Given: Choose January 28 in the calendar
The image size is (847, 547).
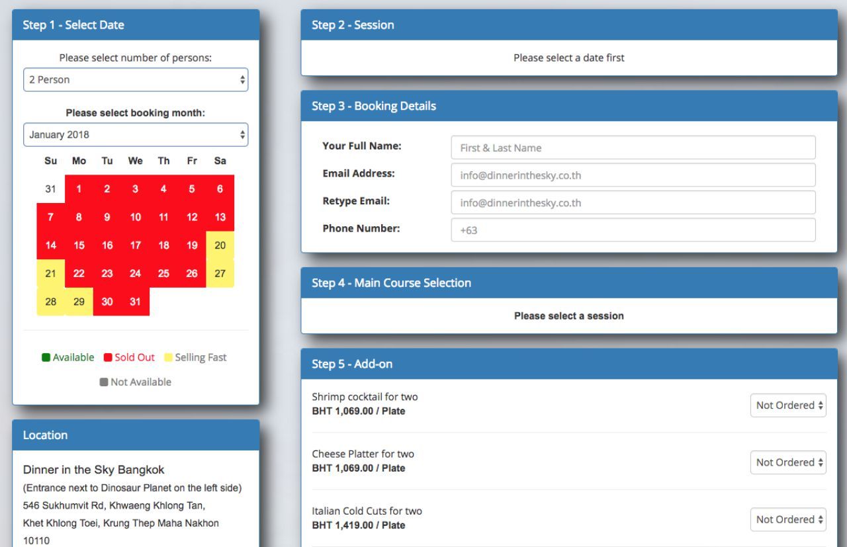Looking at the screenshot, I should [51, 302].
